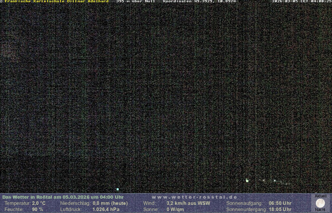Viewport: 332px width, 213px height.
Task: Click the bright white light near bottom right
Action: tap(247, 181)
